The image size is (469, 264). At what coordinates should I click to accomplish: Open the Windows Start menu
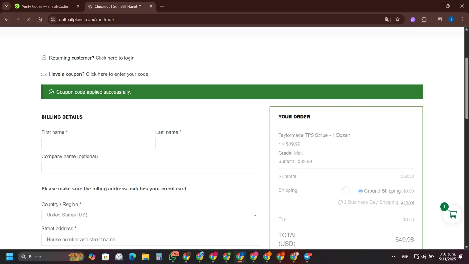[x=10, y=257]
